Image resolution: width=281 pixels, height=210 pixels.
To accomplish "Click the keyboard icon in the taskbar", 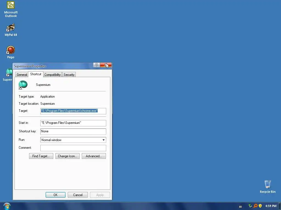I will pos(240,206).
